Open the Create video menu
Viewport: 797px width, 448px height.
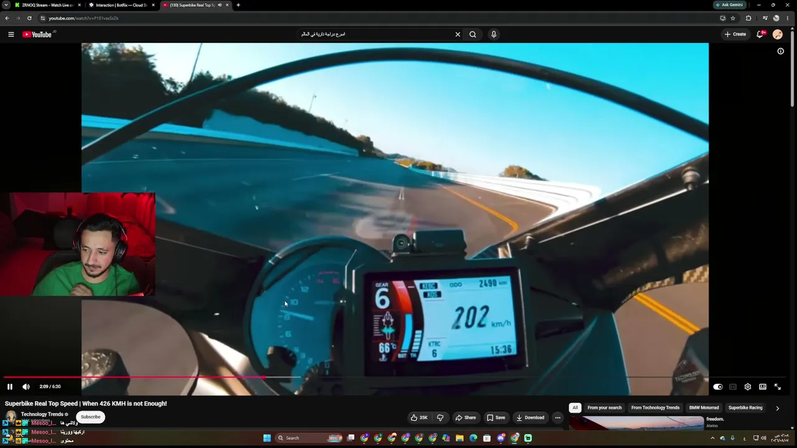point(735,34)
